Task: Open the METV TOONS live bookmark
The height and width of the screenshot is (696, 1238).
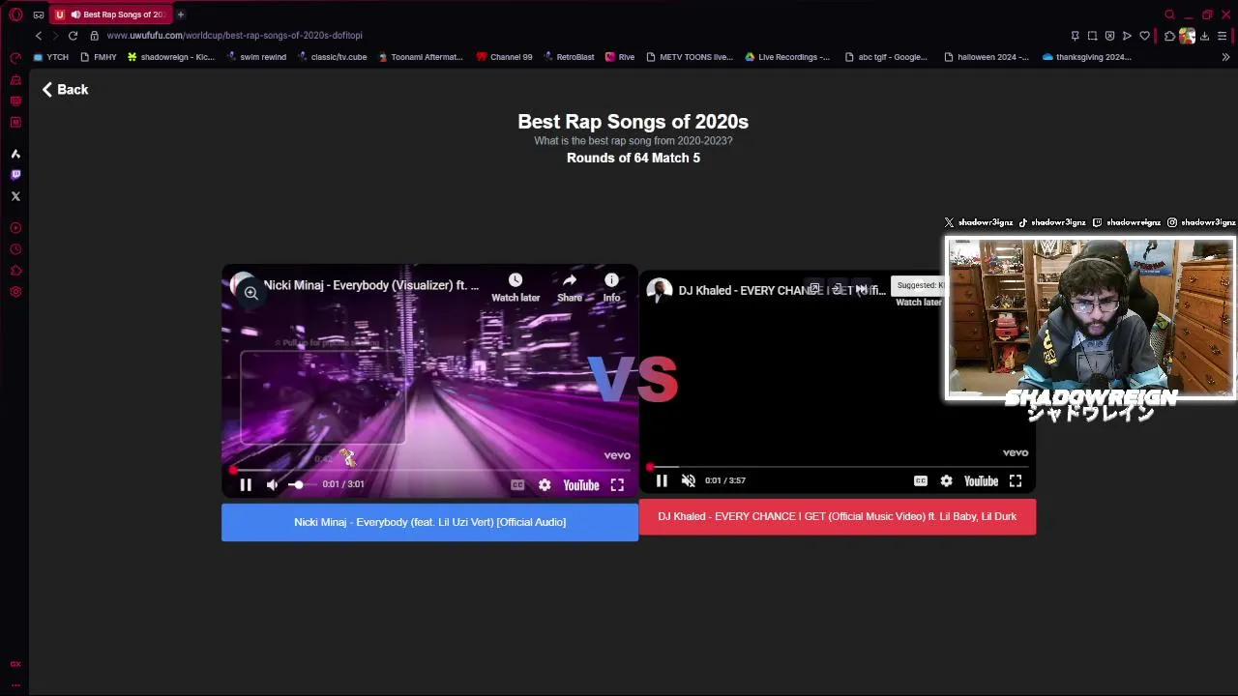Action: (690, 57)
